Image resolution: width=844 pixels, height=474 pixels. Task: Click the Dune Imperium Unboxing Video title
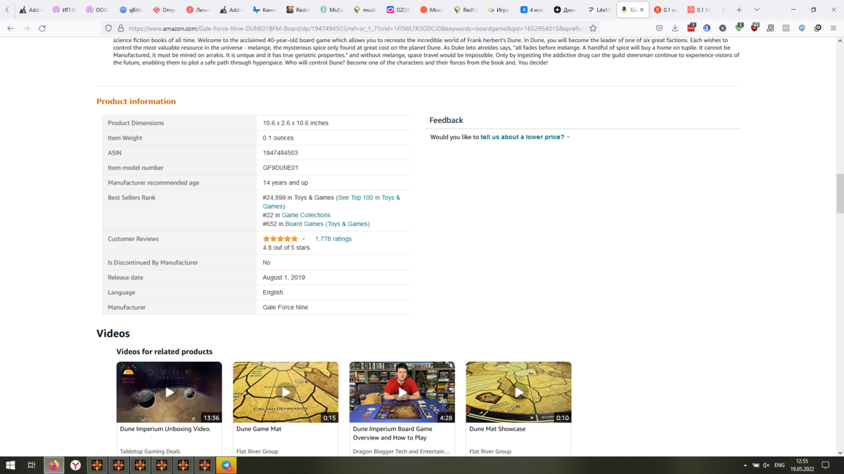(x=165, y=429)
